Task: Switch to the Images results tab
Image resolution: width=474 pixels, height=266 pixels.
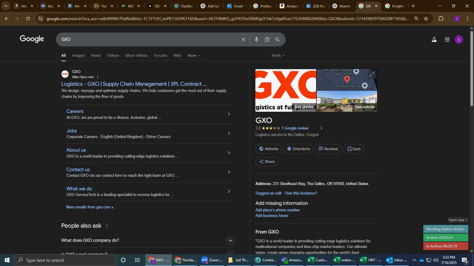Action: click(x=79, y=56)
